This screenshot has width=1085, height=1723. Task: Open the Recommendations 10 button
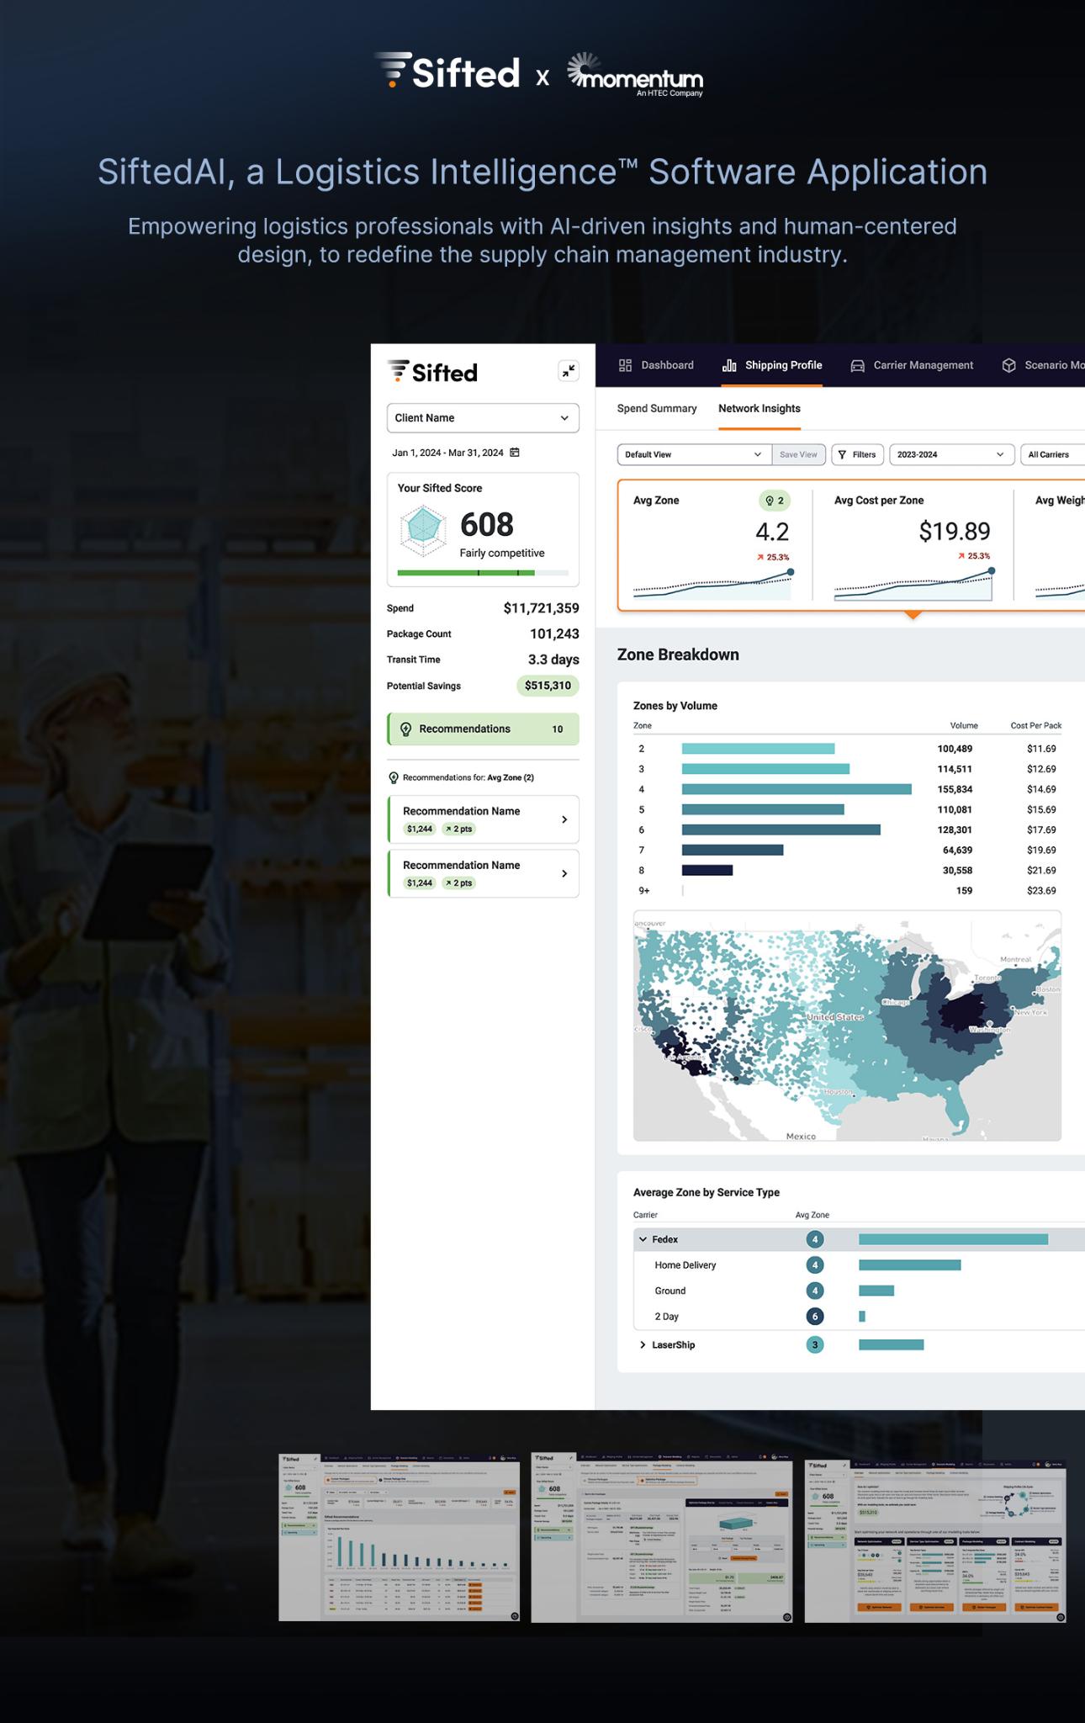tap(483, 729)
